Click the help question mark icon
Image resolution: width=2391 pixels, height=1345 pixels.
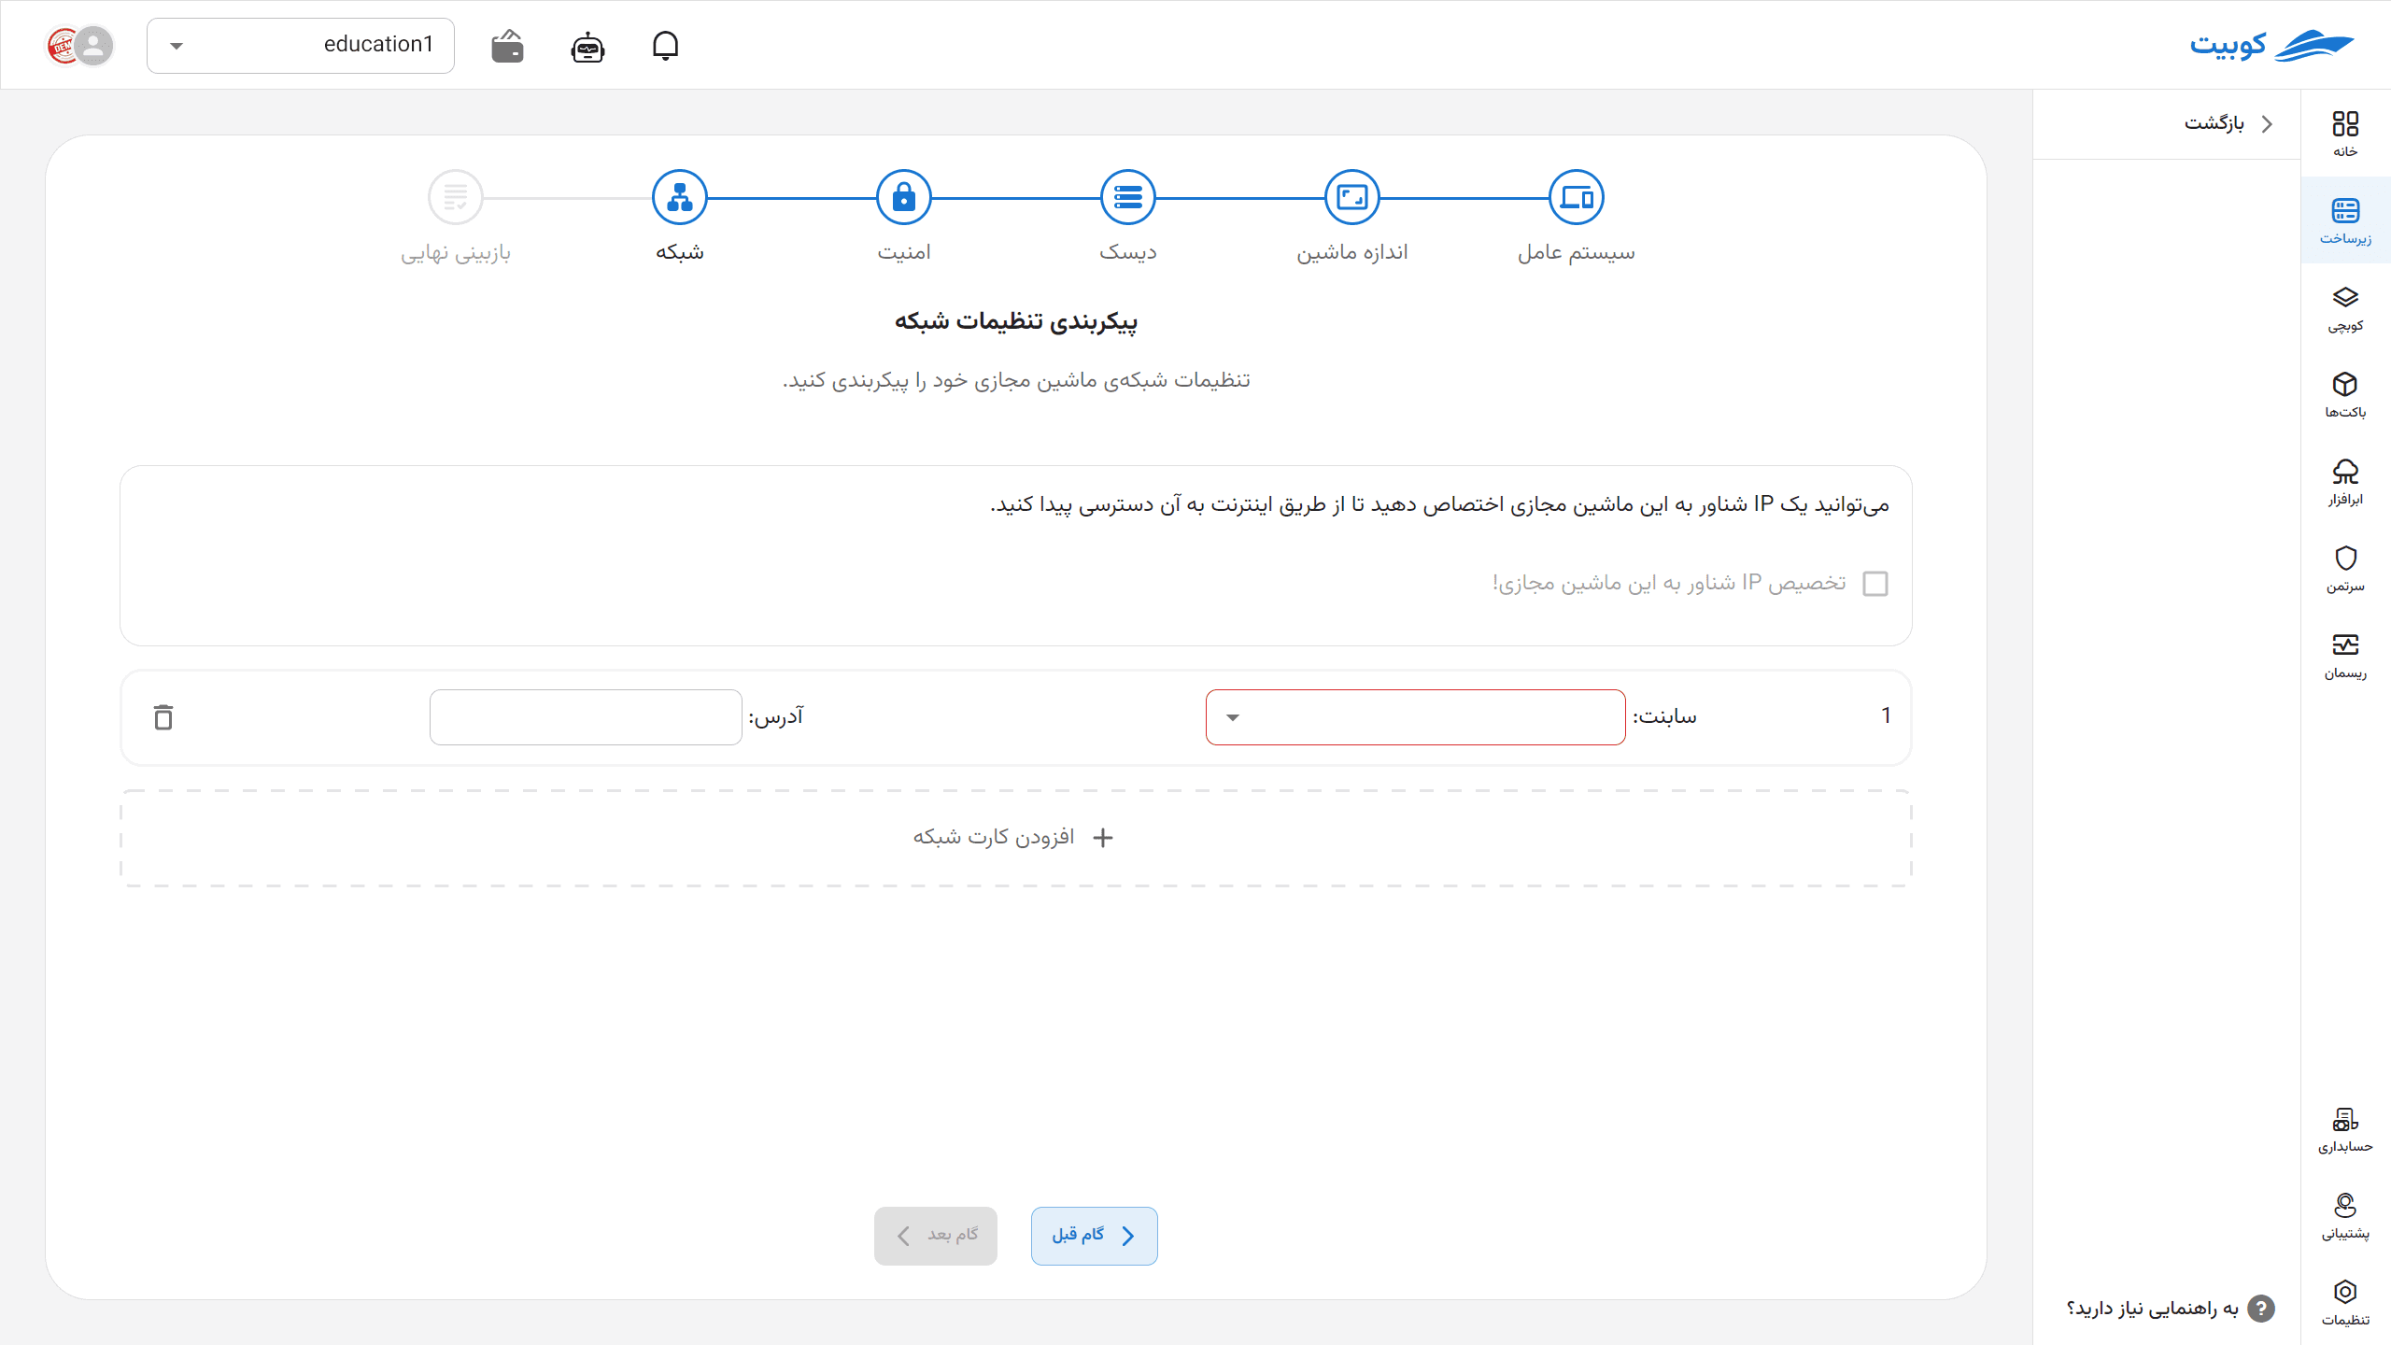pyautogui.click(x=2261, y=1309)
